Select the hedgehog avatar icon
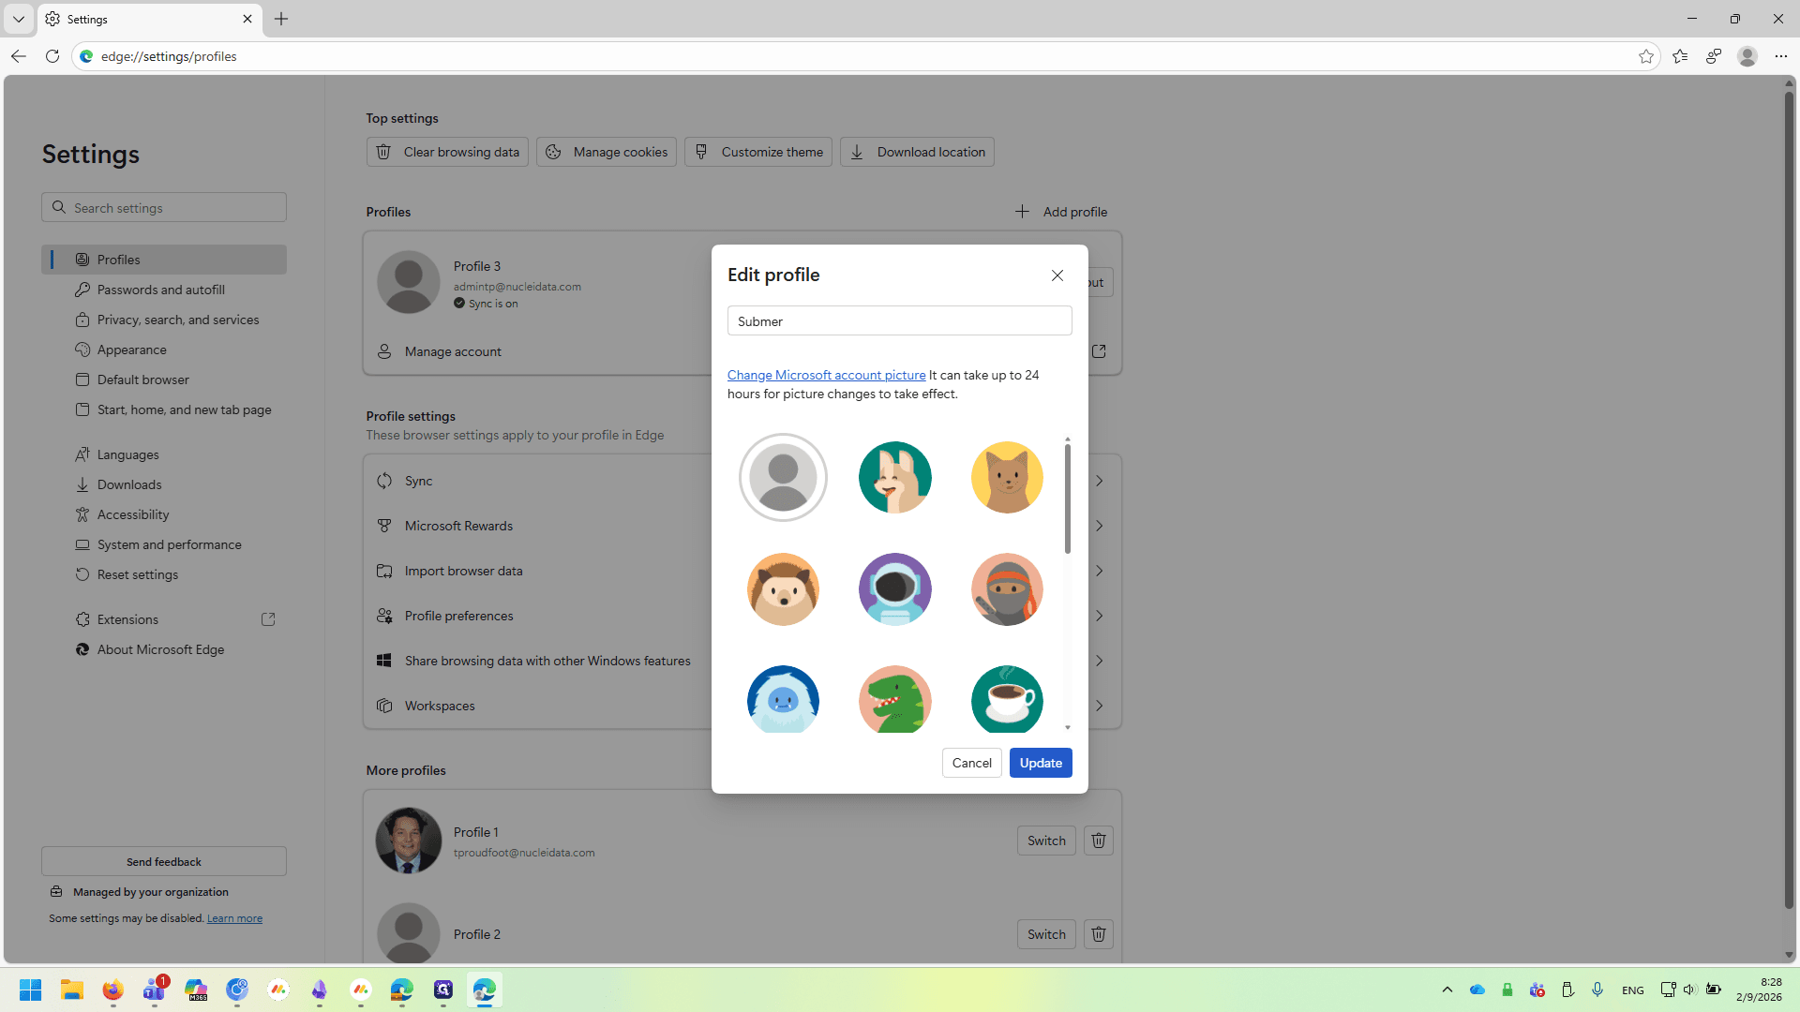The image size is (1800, 1012). click(x=783, y=589)
